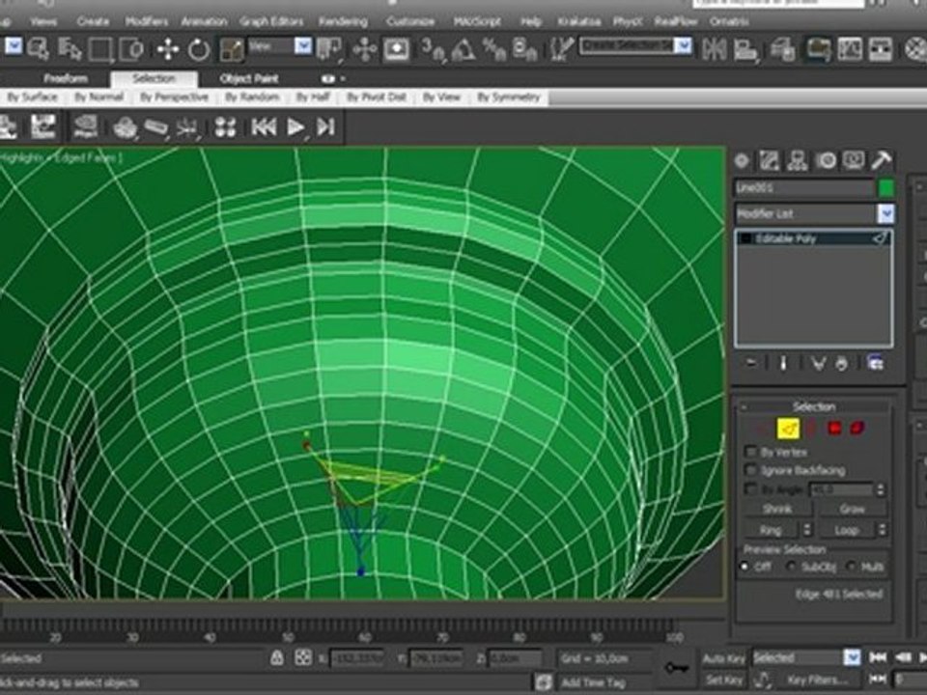Click Show End Result toggle icon
The image size is (927, 695).
click(783, 364)
